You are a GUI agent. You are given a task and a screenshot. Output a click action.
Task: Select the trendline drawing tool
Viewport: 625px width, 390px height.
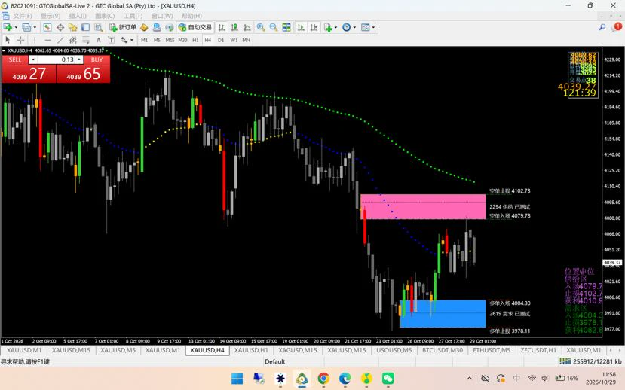[60, 40]
